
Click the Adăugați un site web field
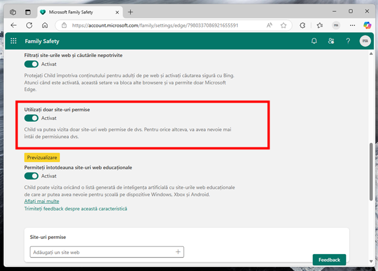(107, 252)
